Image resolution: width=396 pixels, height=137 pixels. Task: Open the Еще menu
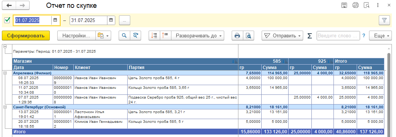pyautogui.click(x=380, y=36)
